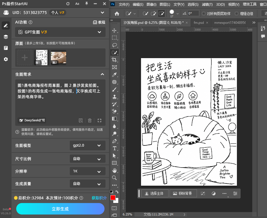Viewport: 267px width, 218px height.
Task: Select the Hand tool
Action: point(114,170)
